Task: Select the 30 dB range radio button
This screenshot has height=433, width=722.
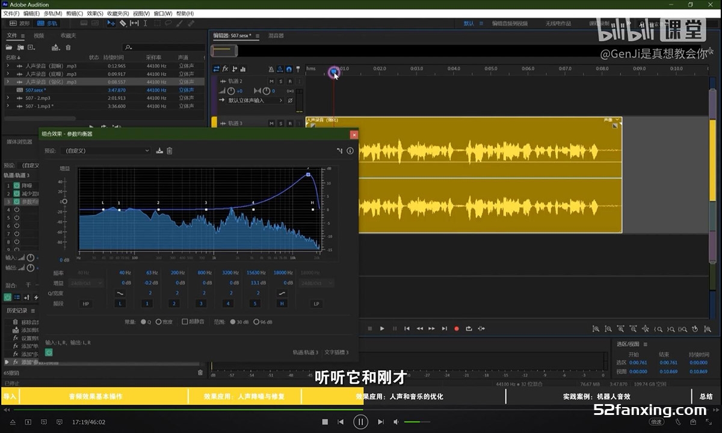Action: click(x=233, y=322)
